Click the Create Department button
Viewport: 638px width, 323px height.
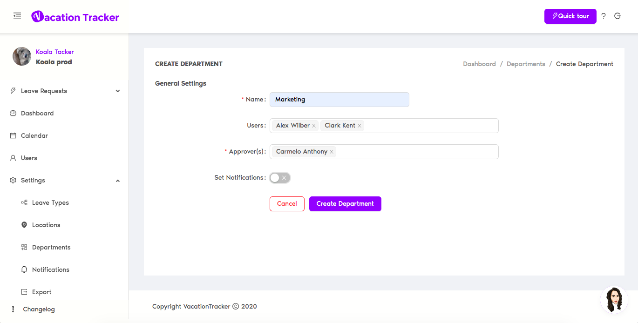tap(345, 204)
